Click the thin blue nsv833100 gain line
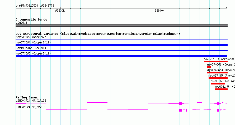 tap(121, 39)
